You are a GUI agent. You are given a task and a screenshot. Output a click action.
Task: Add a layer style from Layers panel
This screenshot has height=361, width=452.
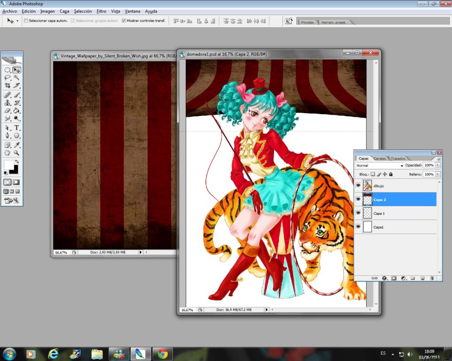[x=384, y=278]
